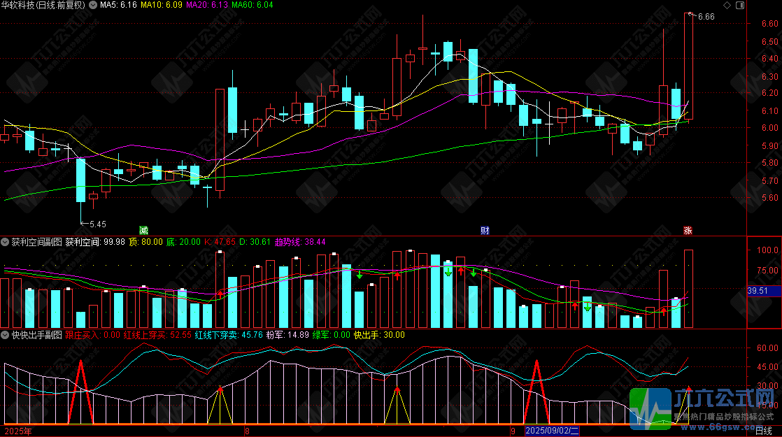
Task: Click the blue 财 info marker
Action: 485,230
